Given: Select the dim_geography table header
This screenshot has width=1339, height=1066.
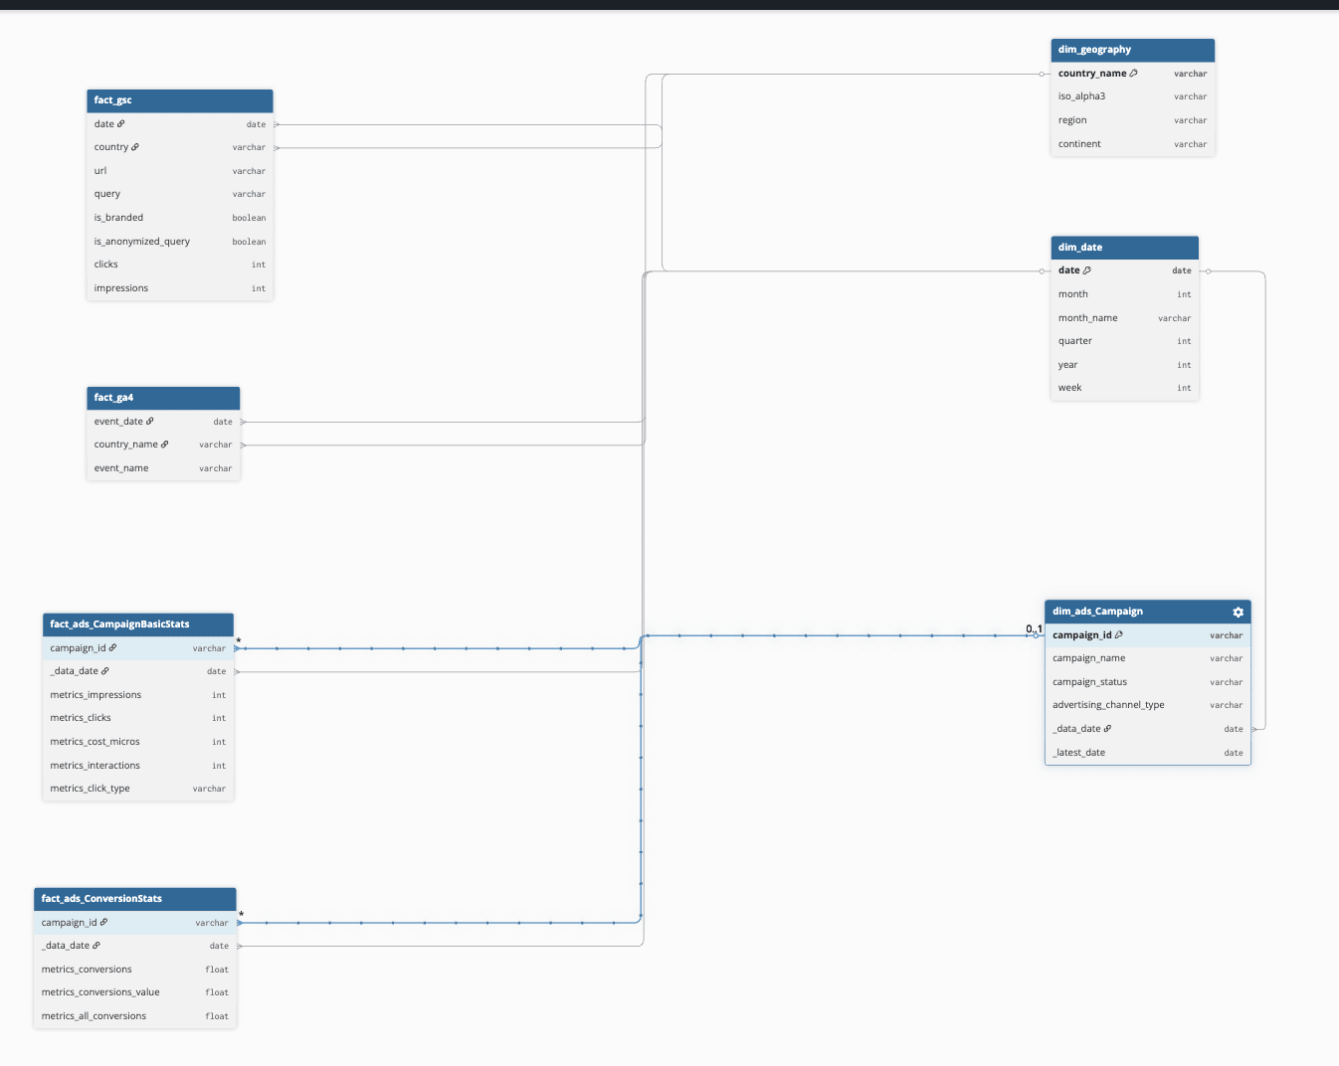Looking at the screenshot, I should 1132,50.
